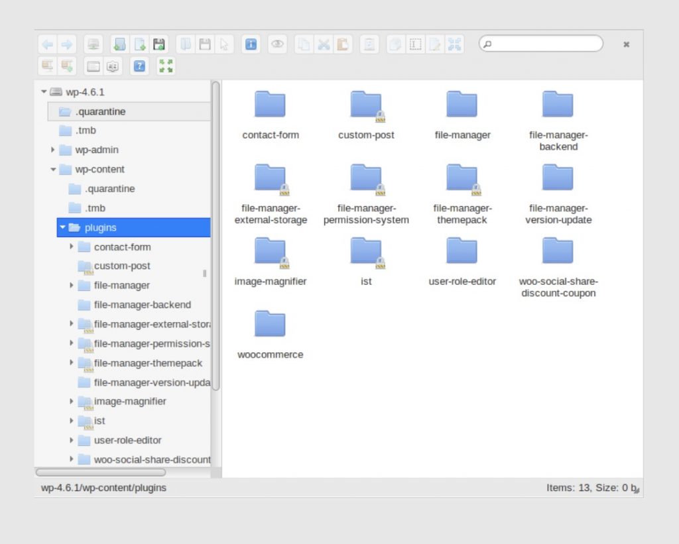Screen dimensions: 679x544
Task: Expand file-manager arrow in tree
Action: (72, 285)
